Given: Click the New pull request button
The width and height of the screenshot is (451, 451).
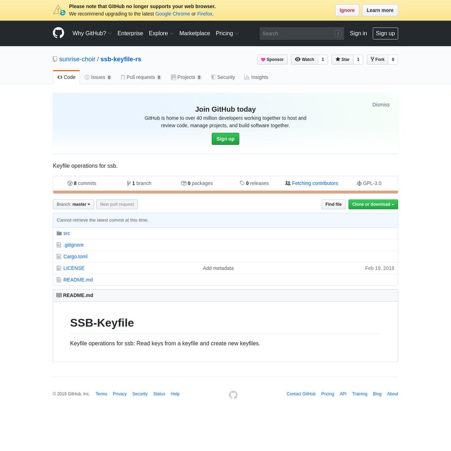Looking at the screenshot, I should click(117, 204).
